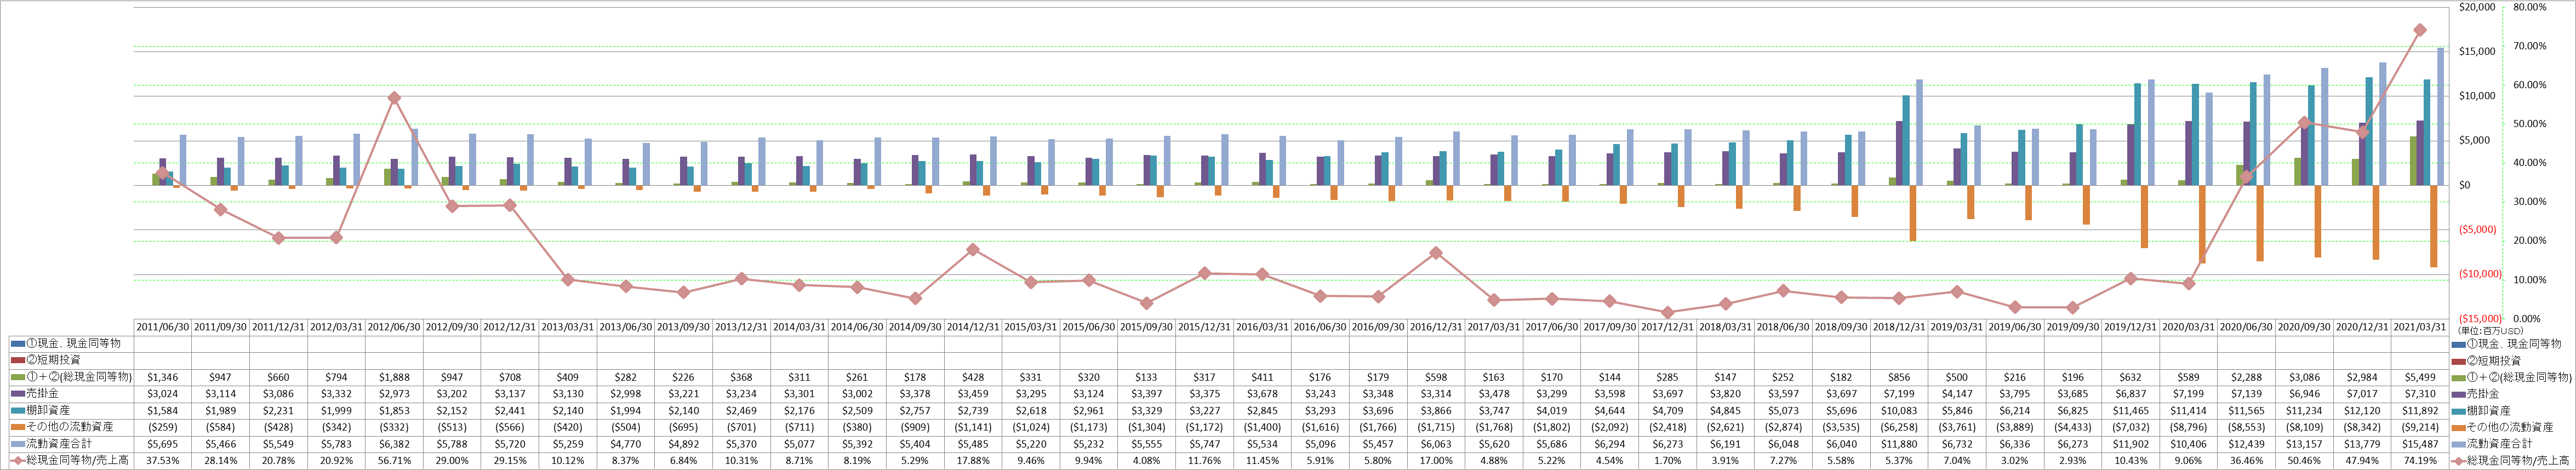Click the 74.19% ratio cell
Viewport: 2576px width, 470px height.
pos(2420,461)
